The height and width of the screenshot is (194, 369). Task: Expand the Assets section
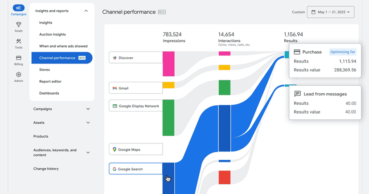click(x=88, y=123)
